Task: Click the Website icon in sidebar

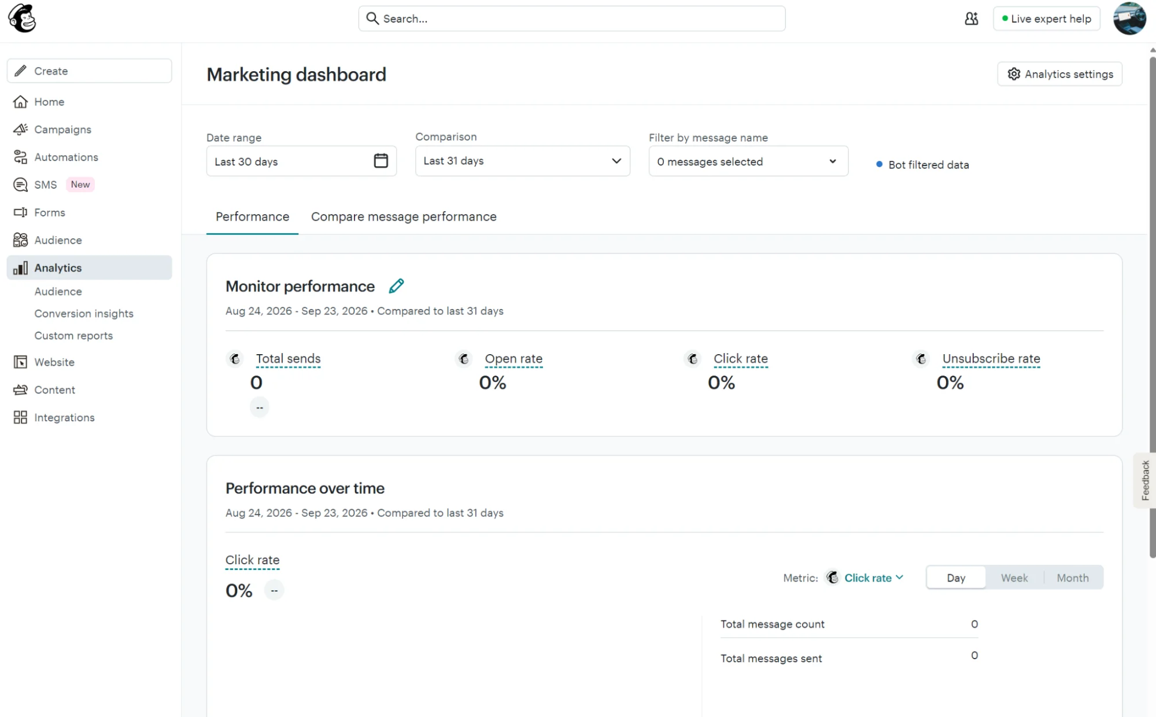Action: click(x=20, y=362)
